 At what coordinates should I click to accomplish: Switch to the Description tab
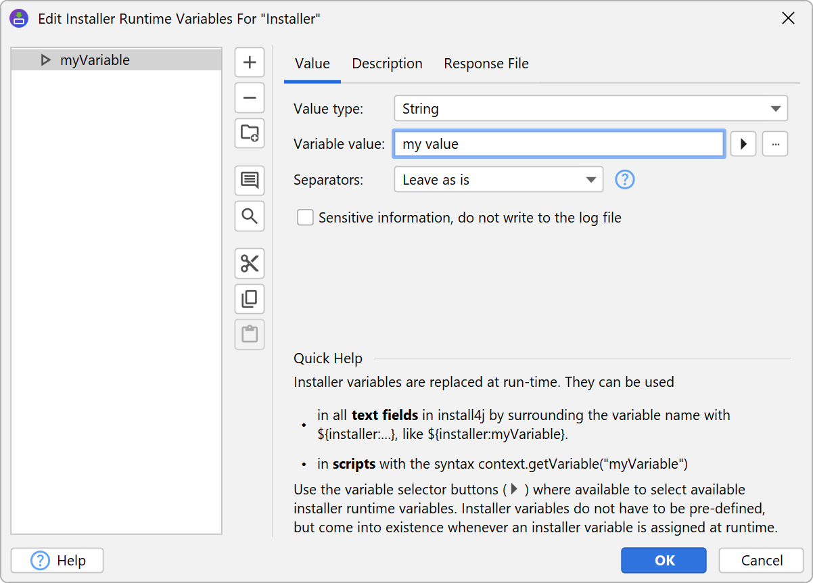point(387,64)
